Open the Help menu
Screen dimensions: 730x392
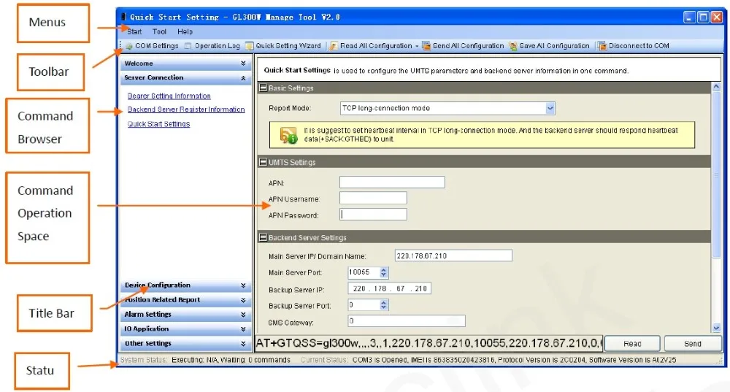coord(185,31)
